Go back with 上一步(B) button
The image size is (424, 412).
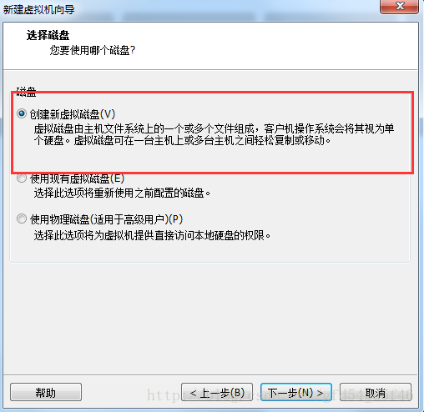pyautogui.click(x=217, y=392)
